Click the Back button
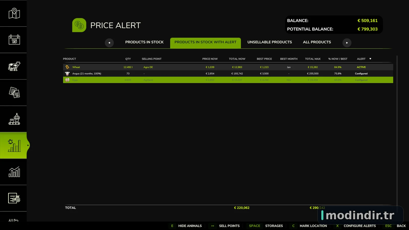 coord(401,226)
